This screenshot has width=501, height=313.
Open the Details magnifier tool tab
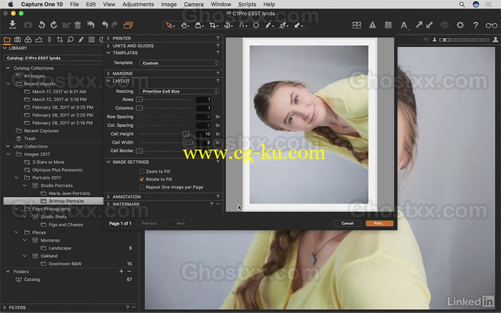[70, 39]
